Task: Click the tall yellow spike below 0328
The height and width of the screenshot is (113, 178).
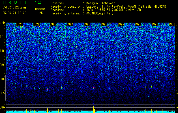Action: click(x=137, y=110)
